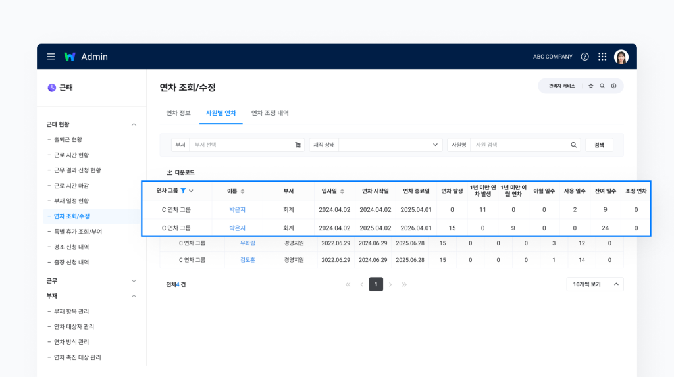Open 근로 시간 마감 in sidebar
674x377 pixels.
pos(71,186)
